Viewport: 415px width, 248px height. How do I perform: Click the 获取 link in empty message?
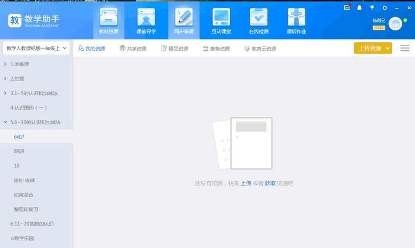click(269, 183)
